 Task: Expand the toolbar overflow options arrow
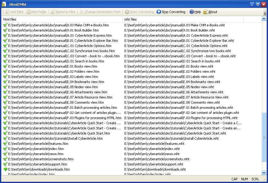coord(265,14)
